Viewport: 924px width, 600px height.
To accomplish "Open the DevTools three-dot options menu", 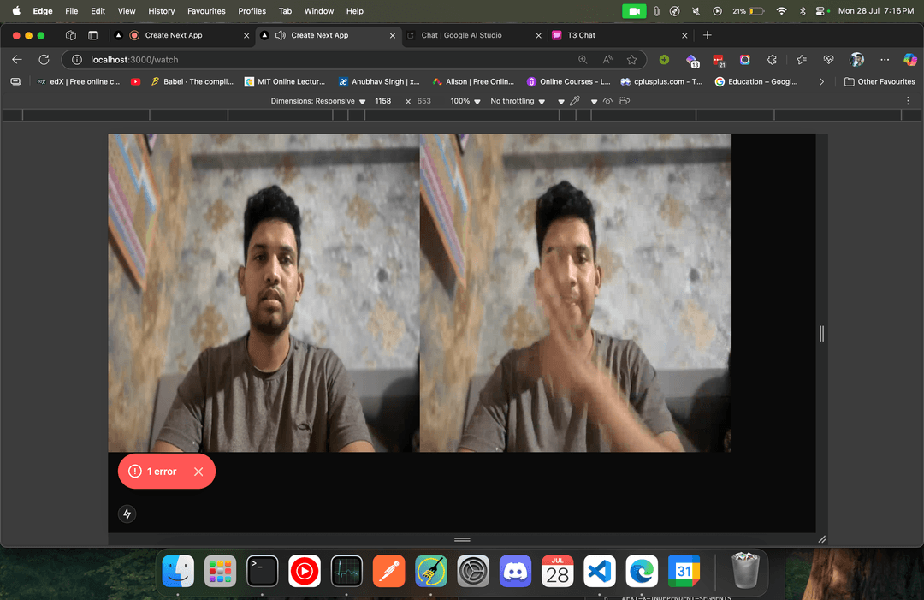I will (908, 101).
